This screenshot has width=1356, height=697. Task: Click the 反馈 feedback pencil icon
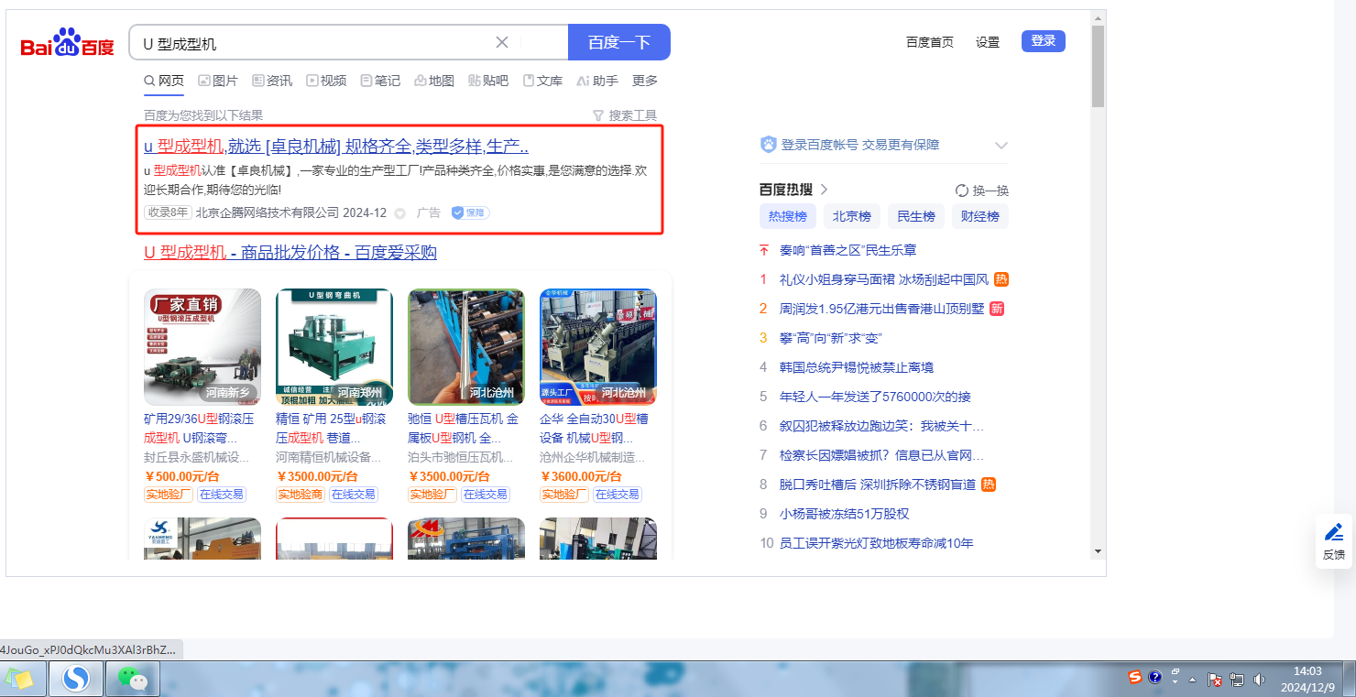pyautogui.click(x=1334, y=531)
